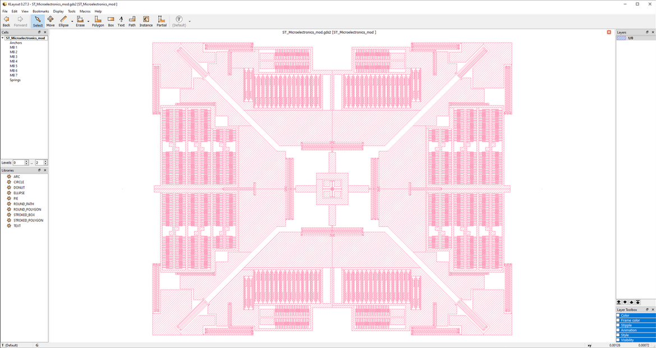Move selected layer up one step

631,302
